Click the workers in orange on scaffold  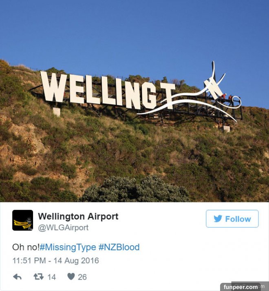[x=227, y=97]
